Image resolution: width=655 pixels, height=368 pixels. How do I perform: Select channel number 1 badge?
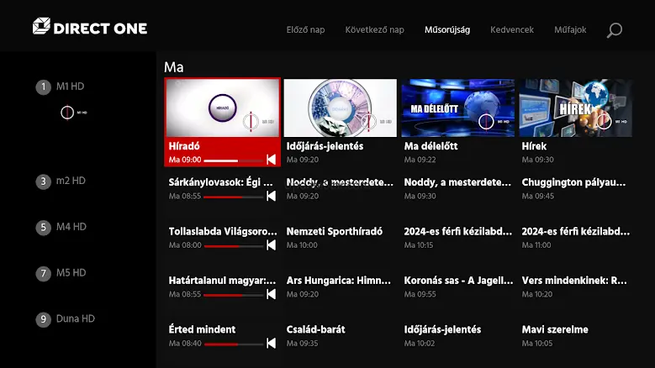click(x=43, y=87)
